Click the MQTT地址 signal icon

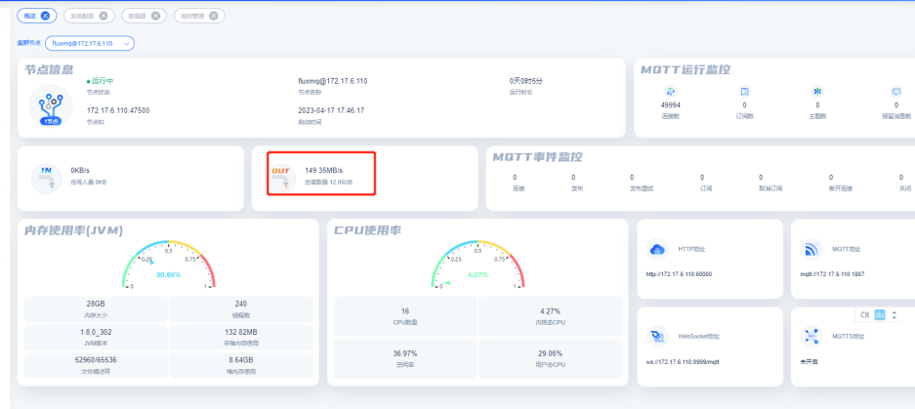click(x=811, y=250)
